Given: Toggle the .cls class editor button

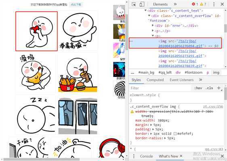Looking at the screenshot, I should pos(209,88).
